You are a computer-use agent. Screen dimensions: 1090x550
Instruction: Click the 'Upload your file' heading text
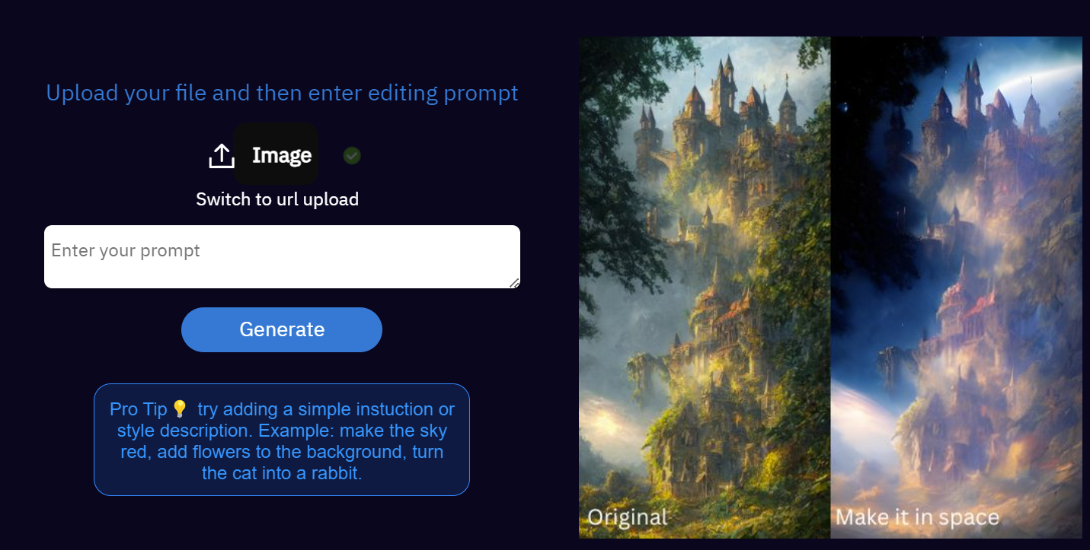tap(282, 93)
